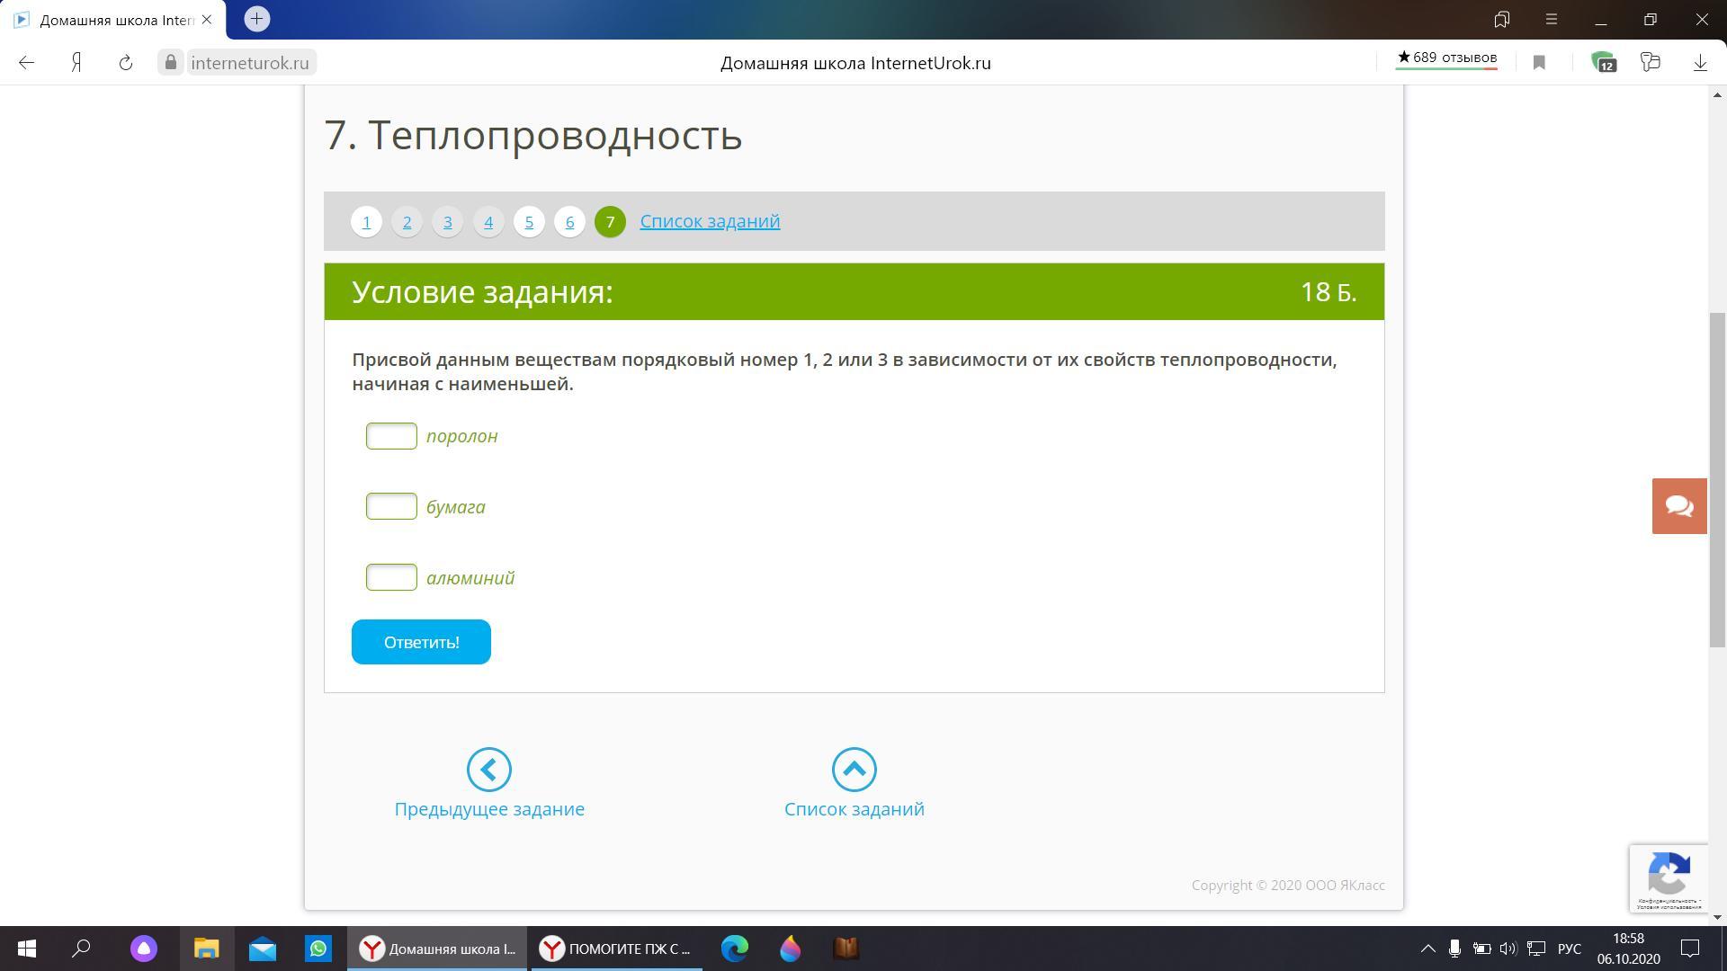Image resolution: width=1727 pixels, height=971 pixels.
Task: Open the browser hamburger menu
Action: pos(1552,19)
